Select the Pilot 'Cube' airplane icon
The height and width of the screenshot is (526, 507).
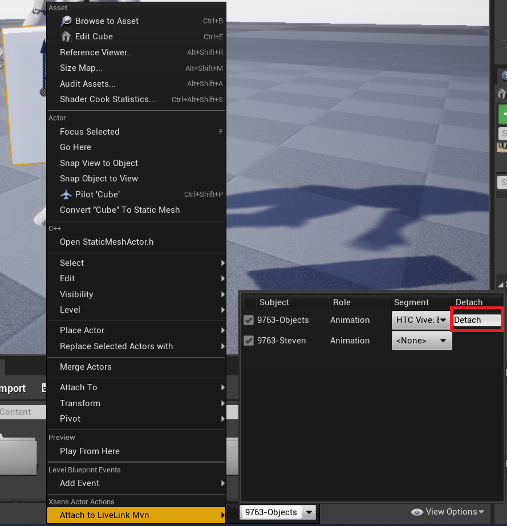pyautogui.click(x=66, y=194)
